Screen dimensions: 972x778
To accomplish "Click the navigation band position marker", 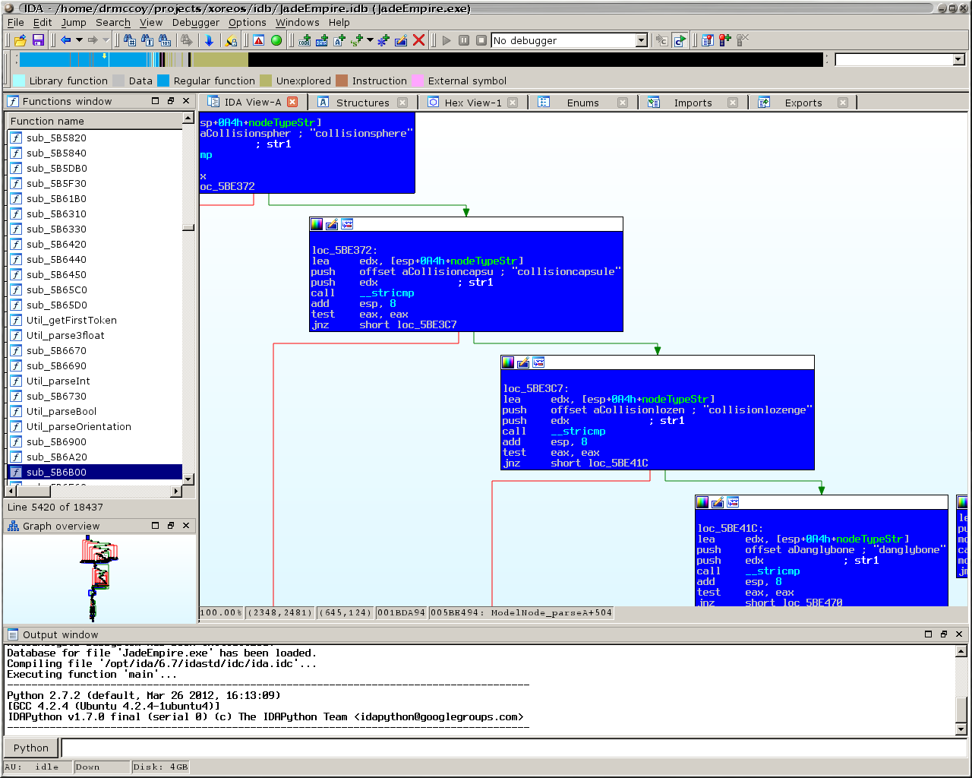I will 104,57.
